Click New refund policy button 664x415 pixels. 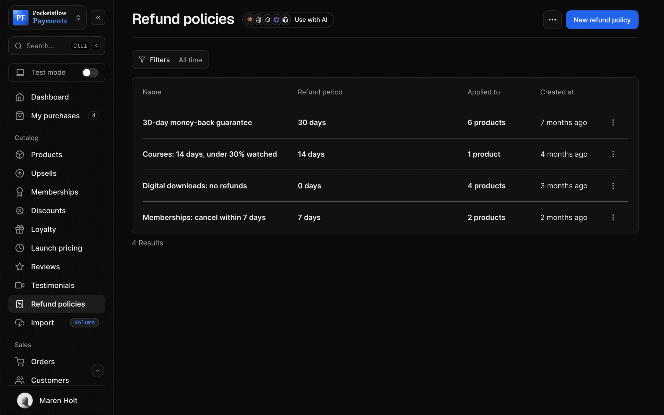(x=602, y=20)
